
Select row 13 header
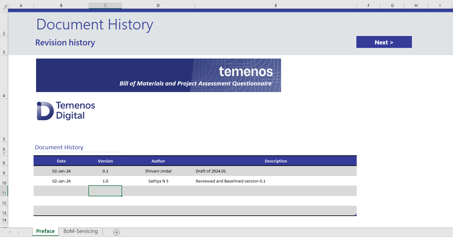click(4, 211)
